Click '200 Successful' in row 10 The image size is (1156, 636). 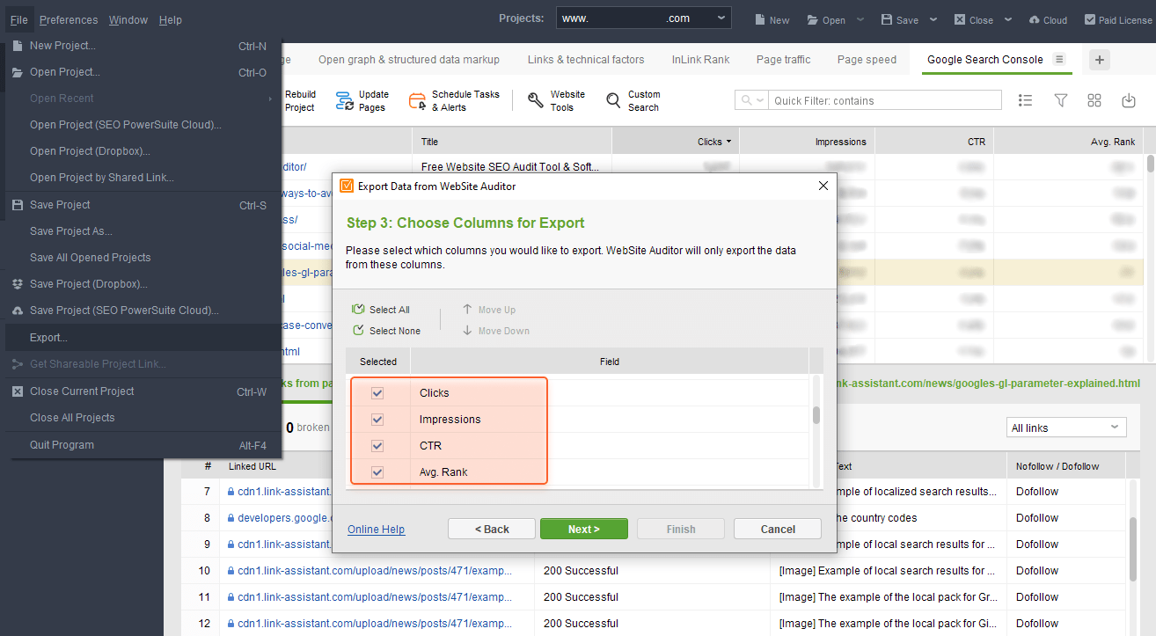[x=581, y=571]
